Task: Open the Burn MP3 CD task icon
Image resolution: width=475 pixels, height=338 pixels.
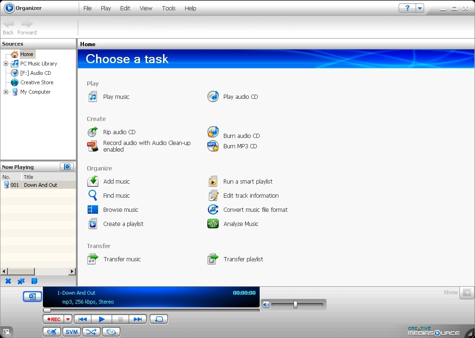Action: [213, 146]
